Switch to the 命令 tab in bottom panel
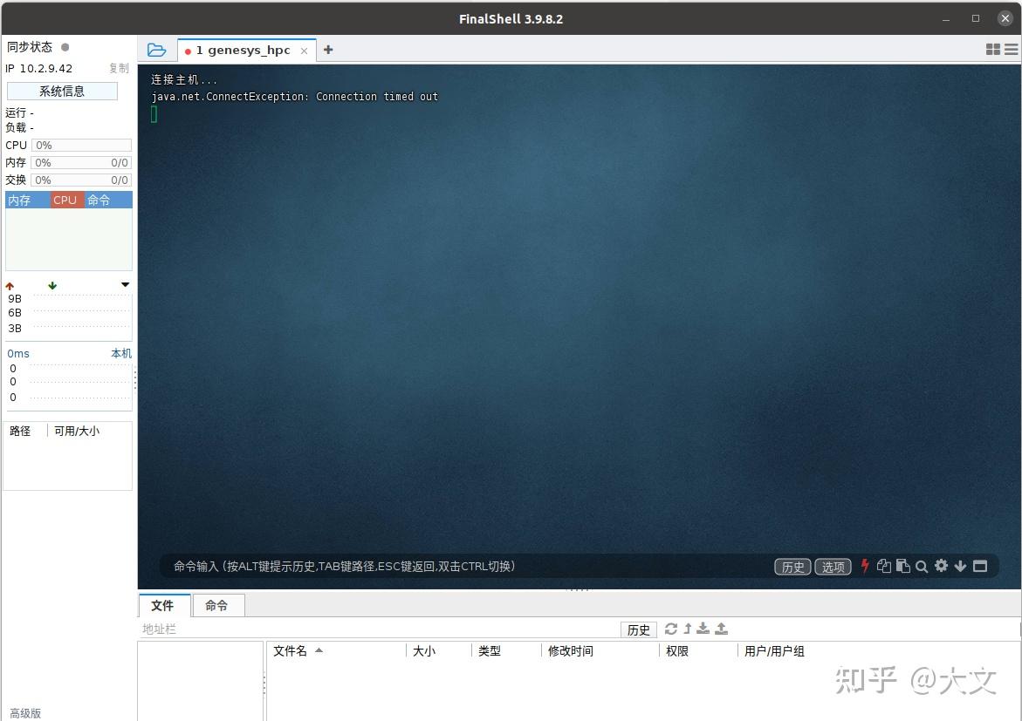Screen dimensions: 1022x721 (x=217, y=606)
